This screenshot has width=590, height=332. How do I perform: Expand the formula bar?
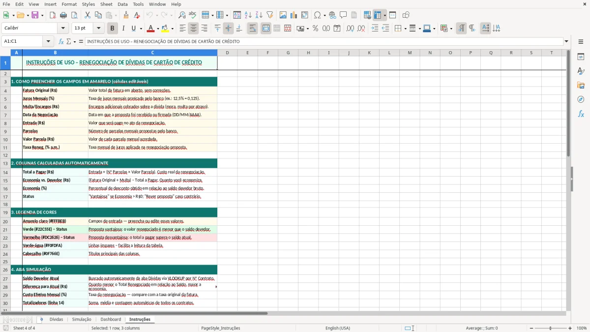[x=566, y=41]
